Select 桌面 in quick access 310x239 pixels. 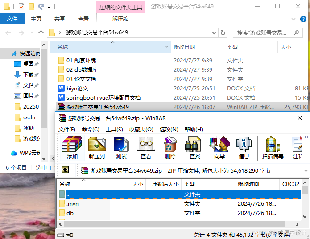26,64
